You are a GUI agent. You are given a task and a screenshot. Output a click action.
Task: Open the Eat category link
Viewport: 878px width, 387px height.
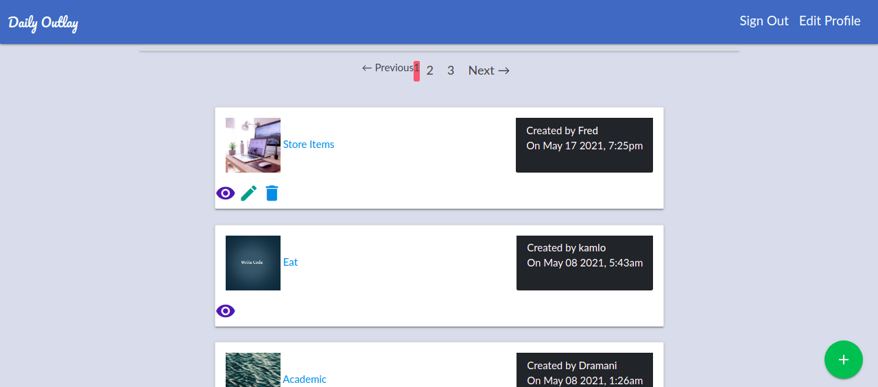click(x=290, y=262)
